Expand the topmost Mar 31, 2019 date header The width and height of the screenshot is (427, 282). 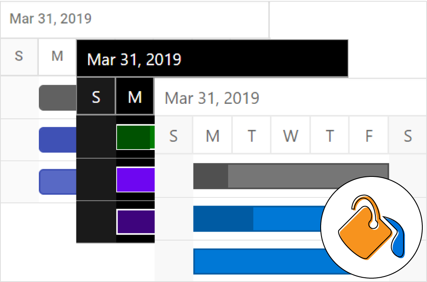click(49, 19)
